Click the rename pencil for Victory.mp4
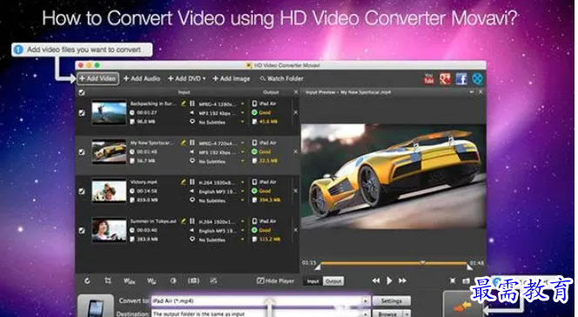 [183, 182]
